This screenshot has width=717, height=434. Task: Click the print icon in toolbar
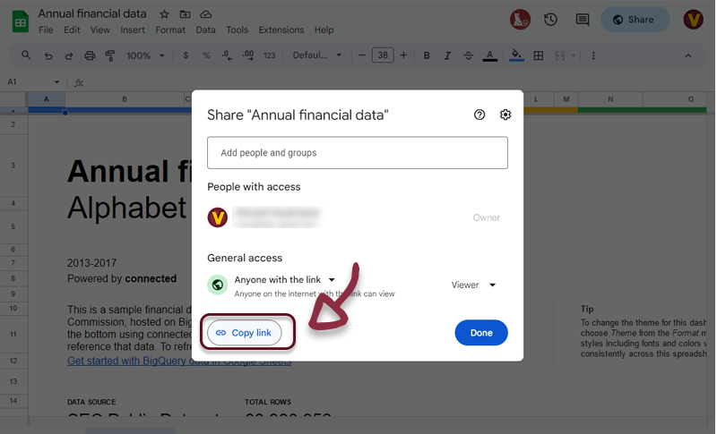click(x=90, y=55)
